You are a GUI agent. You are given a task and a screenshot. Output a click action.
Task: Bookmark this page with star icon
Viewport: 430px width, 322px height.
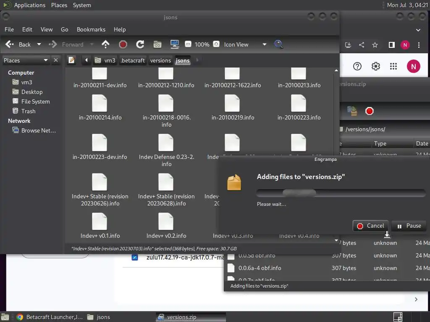click(375, 45)
